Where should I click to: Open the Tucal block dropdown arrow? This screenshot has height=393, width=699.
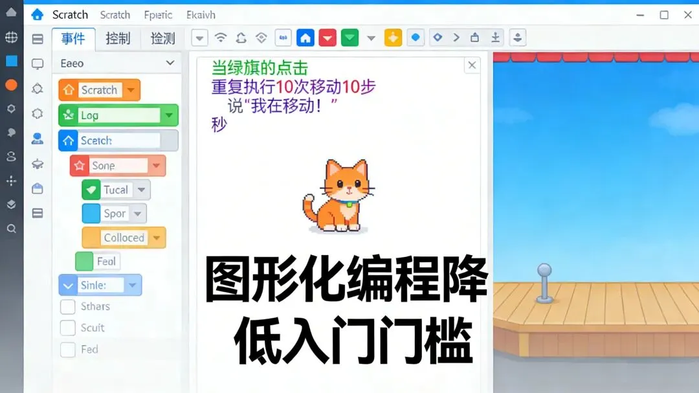[x=141, y=190]
